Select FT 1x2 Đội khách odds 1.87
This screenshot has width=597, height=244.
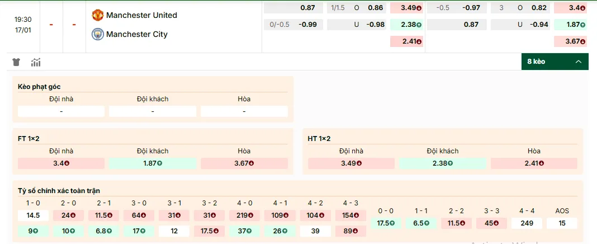click(153, 163)
